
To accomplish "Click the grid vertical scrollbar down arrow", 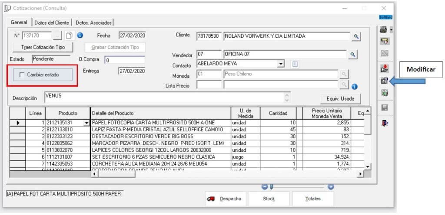I will [x=368, y=166].
